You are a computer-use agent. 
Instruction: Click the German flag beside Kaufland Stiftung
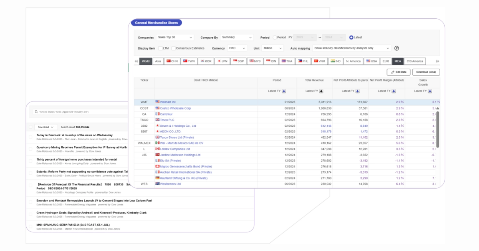(157, 178)
